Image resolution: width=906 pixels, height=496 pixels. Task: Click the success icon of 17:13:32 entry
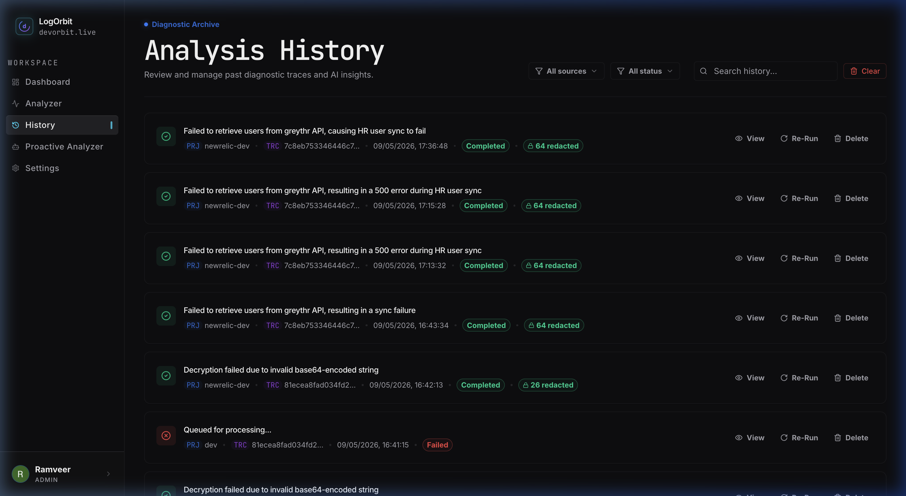(x=166, y=256)
